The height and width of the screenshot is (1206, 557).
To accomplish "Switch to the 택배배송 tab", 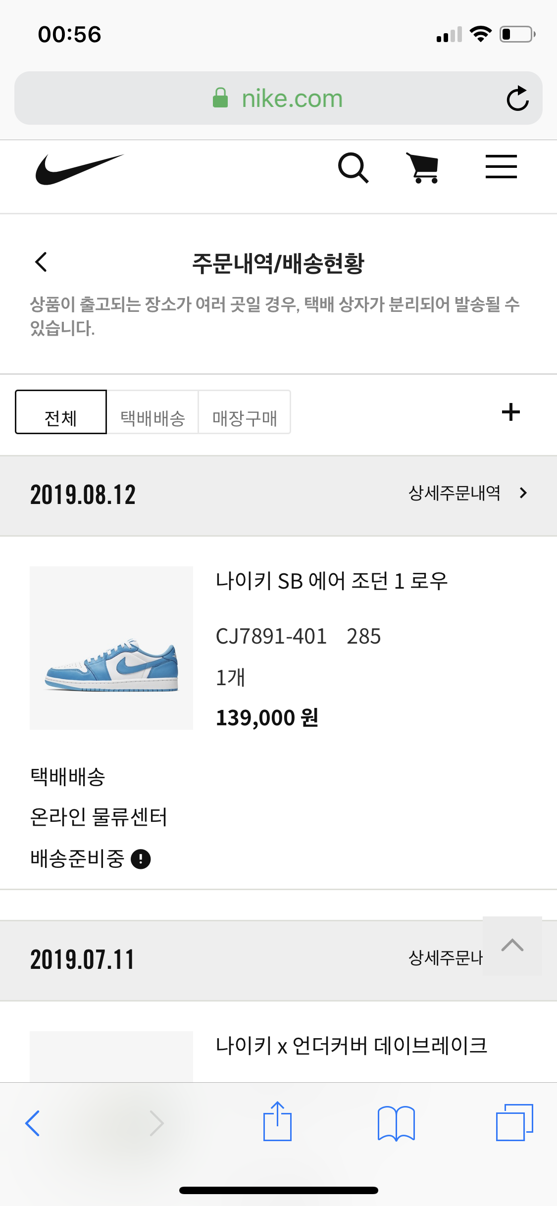I will click(x=152, y=412).
